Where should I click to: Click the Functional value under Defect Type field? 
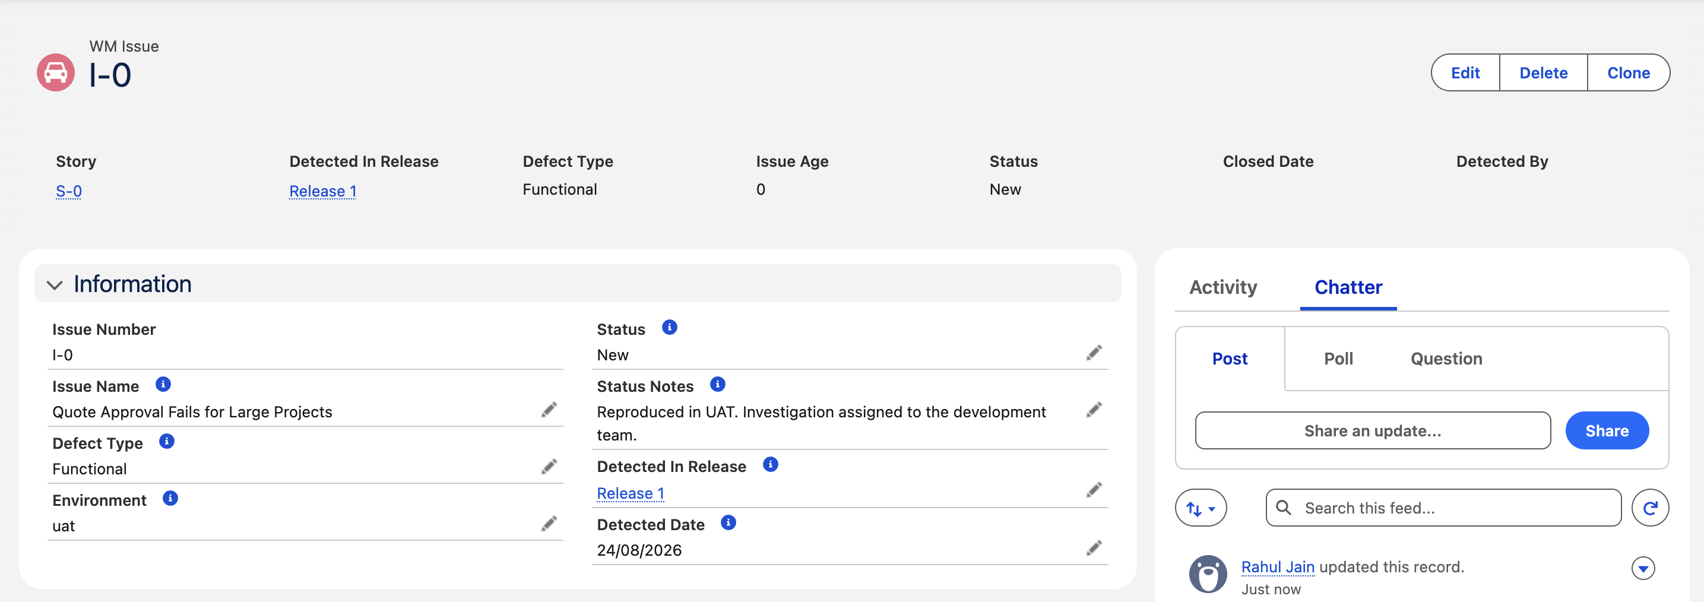[x=89, y=469]
